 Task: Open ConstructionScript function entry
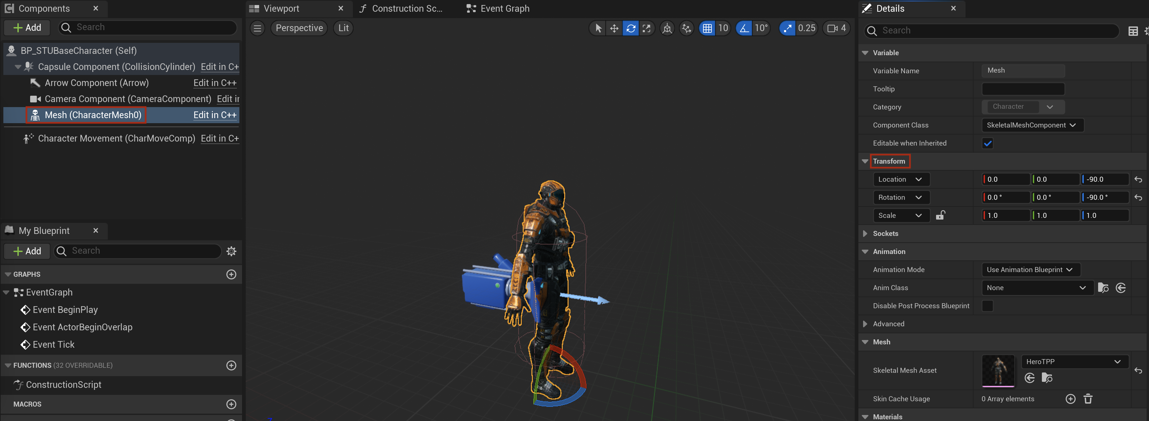[63, 385]
